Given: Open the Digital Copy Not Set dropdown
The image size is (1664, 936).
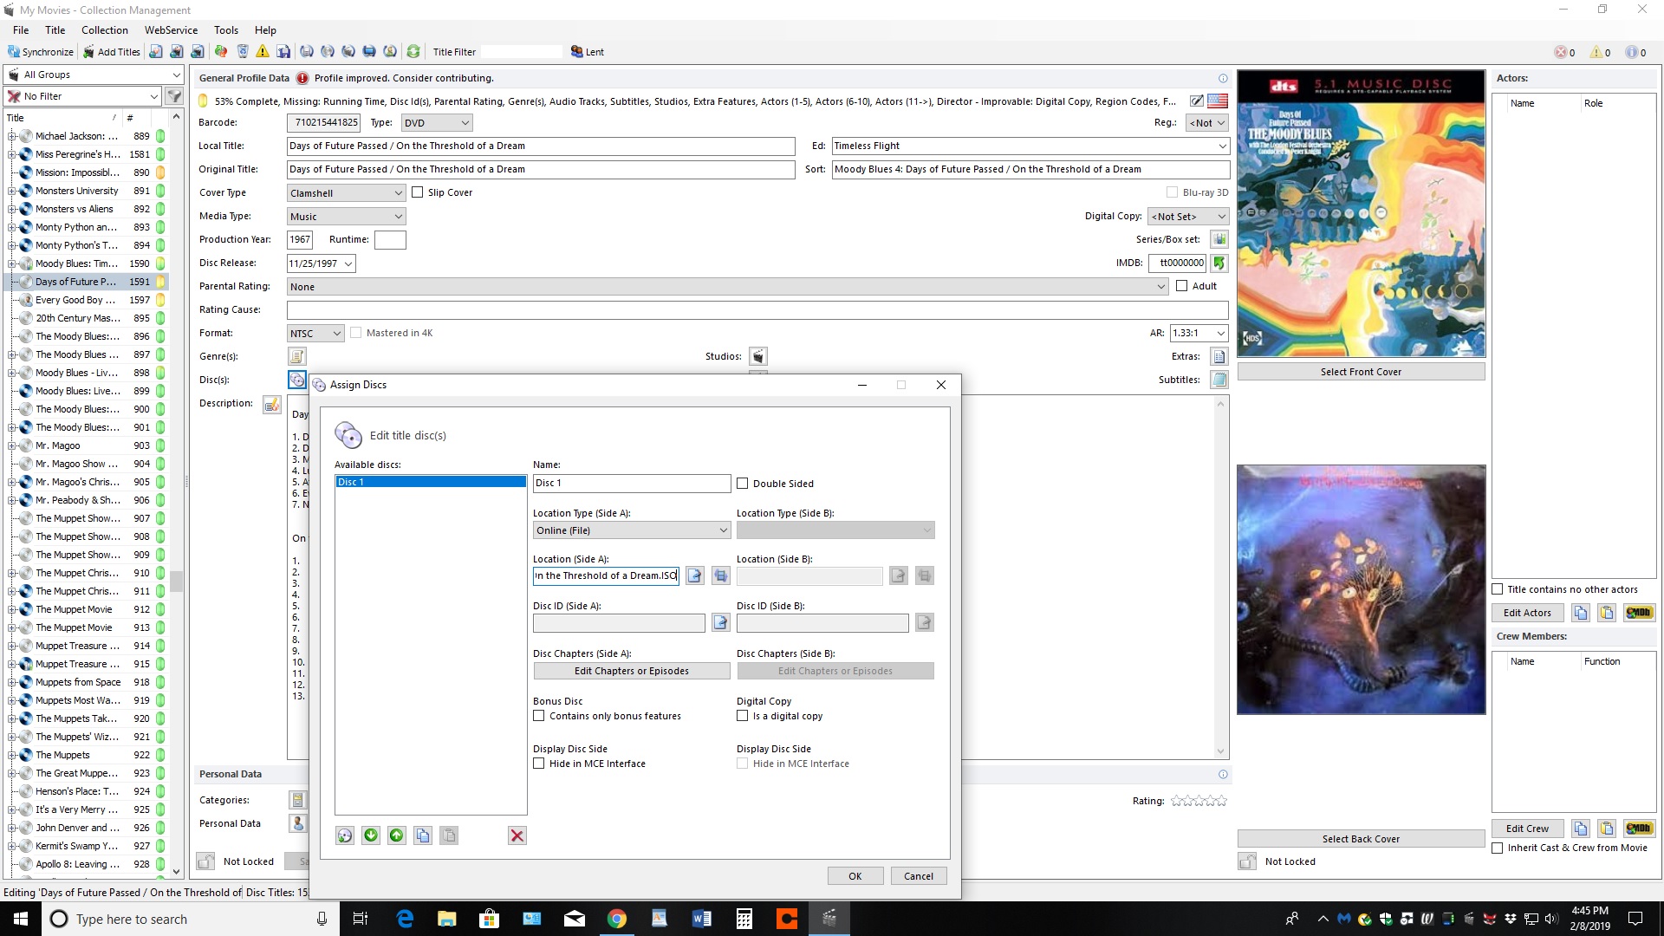Looking at the screenshot, I should click(1188, 217).
